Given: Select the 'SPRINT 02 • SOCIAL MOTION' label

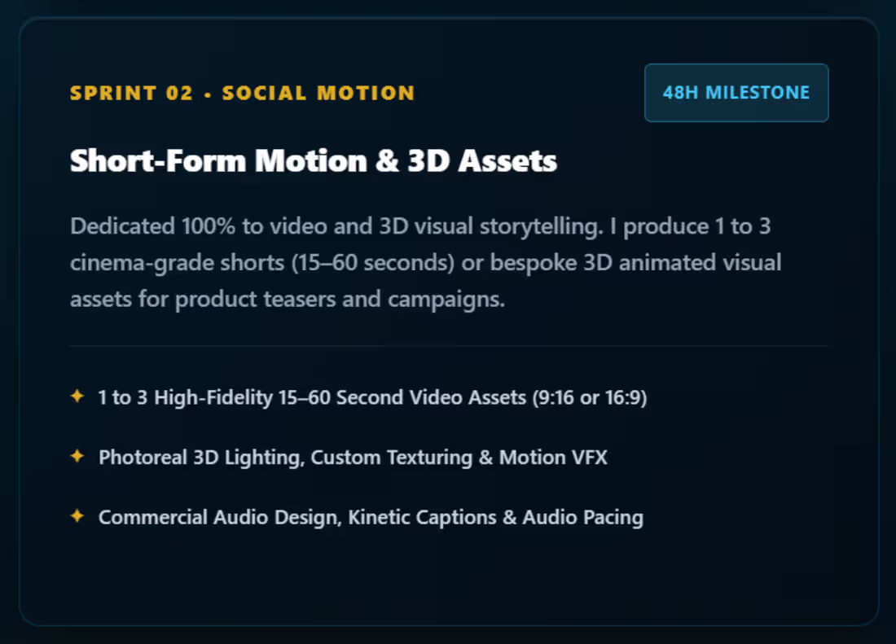Looking at the screenshot, I should click(x=242, y=93).
